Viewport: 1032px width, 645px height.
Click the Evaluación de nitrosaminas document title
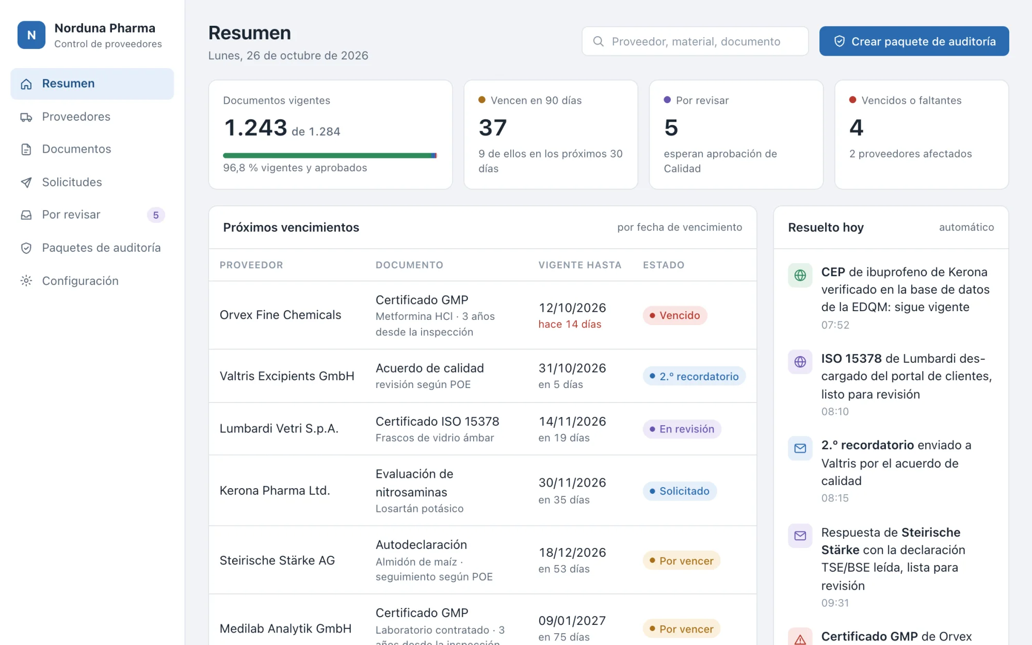pyautogui.click(x=414, y=483)
